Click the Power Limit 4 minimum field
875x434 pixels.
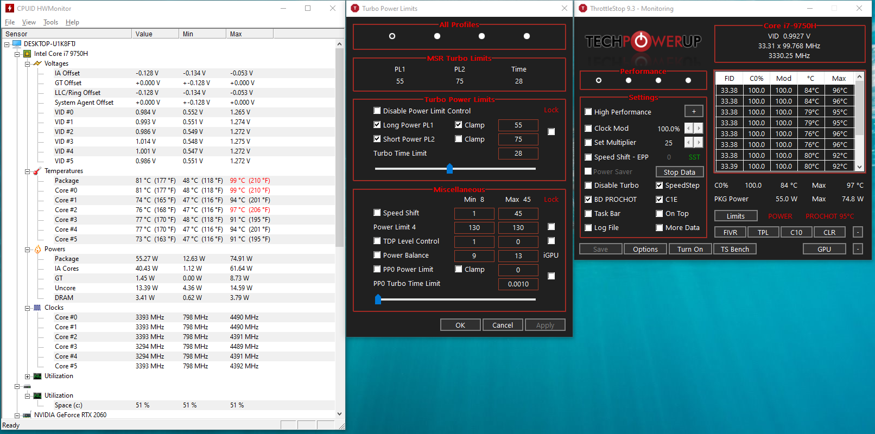(474, 228)
